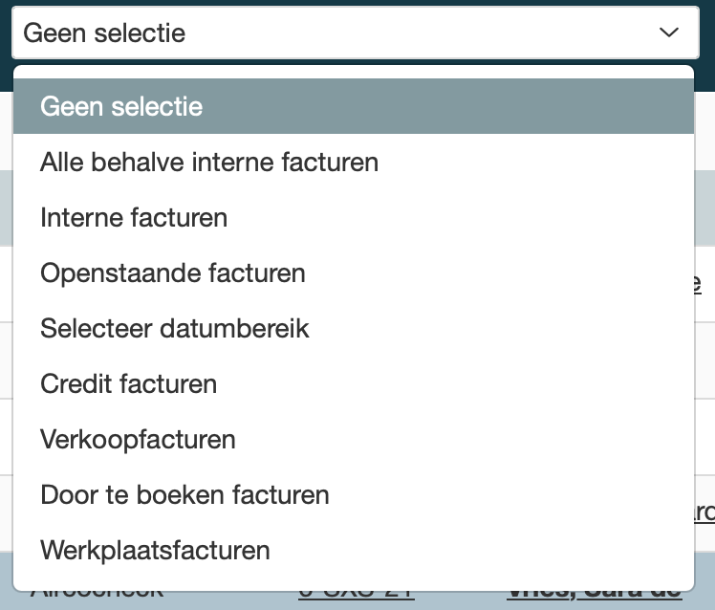Click the Aircocheck row text
Screen dimensions: 715x610
coord(97,594)
